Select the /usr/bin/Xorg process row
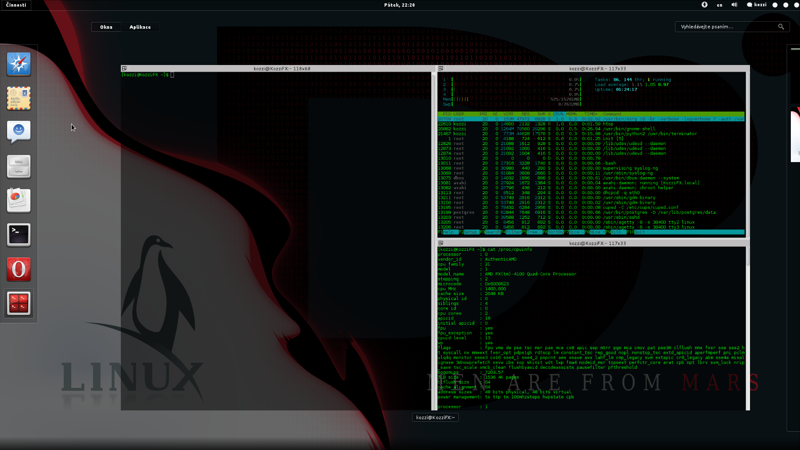The height and width of the screenshot is (450, 800). point(591,119)
